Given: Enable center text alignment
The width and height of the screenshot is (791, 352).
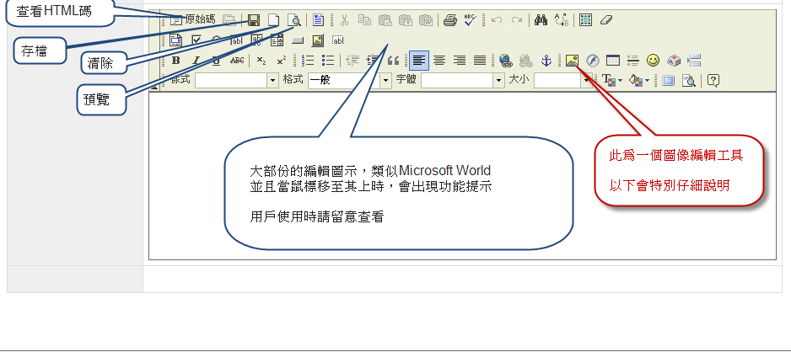Looking at the screenshot, I should [439, 60].
